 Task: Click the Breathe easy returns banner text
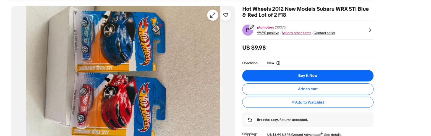(x=282, y=120)
